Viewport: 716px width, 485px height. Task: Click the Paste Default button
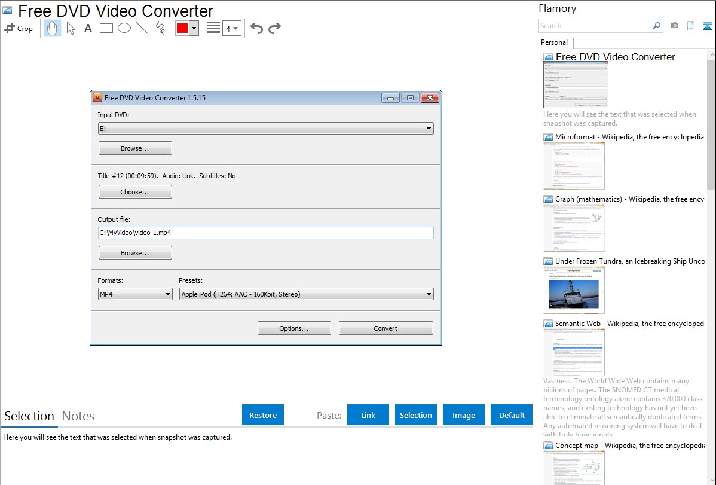(512, 415)
